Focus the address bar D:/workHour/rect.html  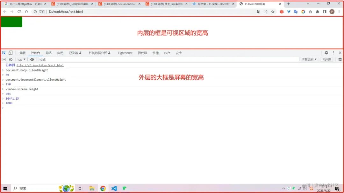[66, 11]
